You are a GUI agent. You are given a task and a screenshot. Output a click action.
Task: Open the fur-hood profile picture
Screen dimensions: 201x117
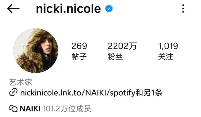(36, 51)
